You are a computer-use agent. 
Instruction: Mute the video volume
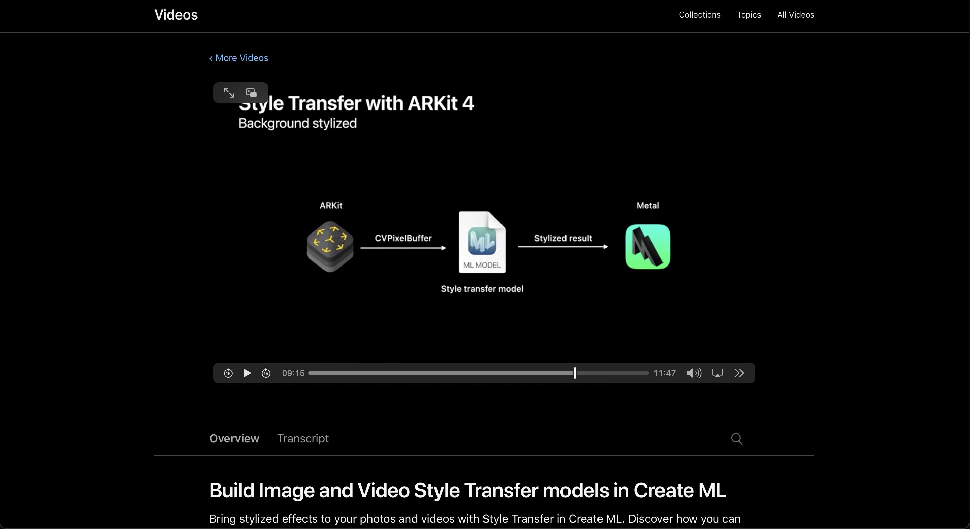[x=693, y=373]
